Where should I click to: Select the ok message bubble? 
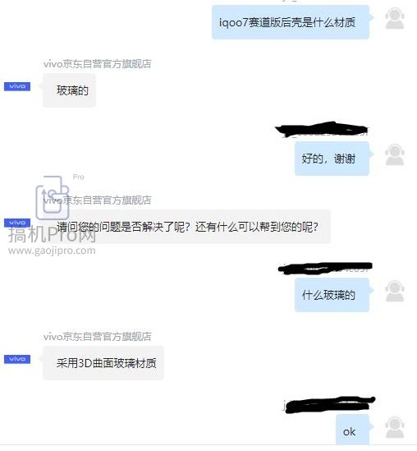353,430
